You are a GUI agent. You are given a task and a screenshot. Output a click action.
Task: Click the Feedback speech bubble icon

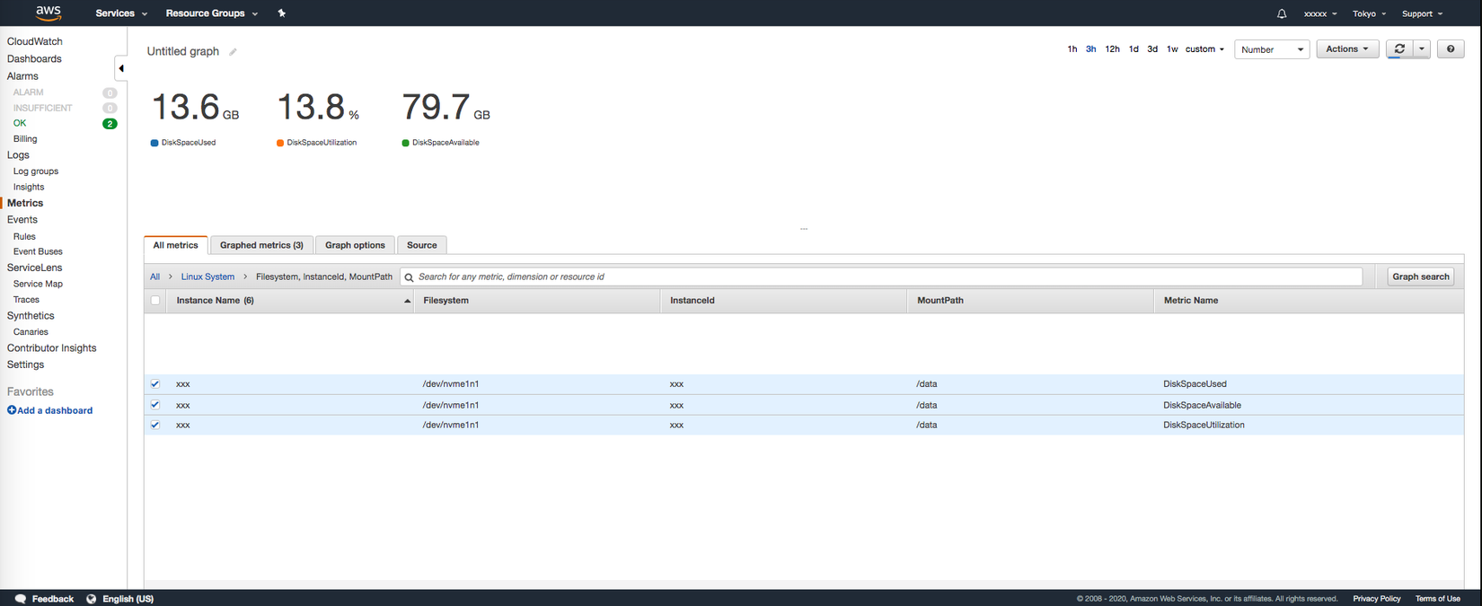coord(21,599)
